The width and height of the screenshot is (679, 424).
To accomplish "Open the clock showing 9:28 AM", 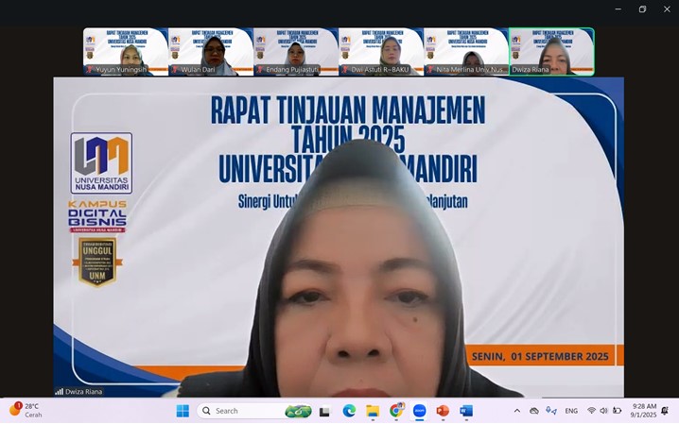I will (643, 410).
